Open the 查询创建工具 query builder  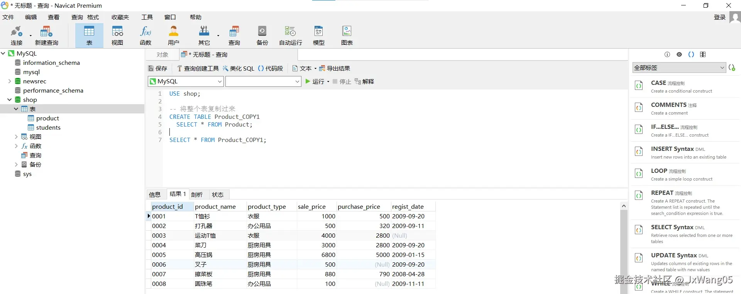coord(198,68)
